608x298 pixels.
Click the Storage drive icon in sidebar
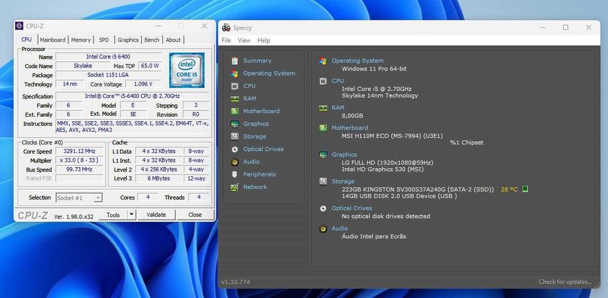coord(235,136)
